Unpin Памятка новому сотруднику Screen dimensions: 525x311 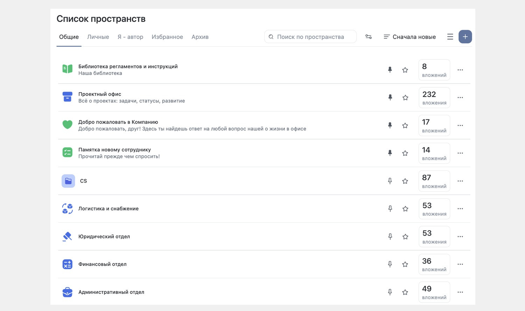(x=390, y=153)
